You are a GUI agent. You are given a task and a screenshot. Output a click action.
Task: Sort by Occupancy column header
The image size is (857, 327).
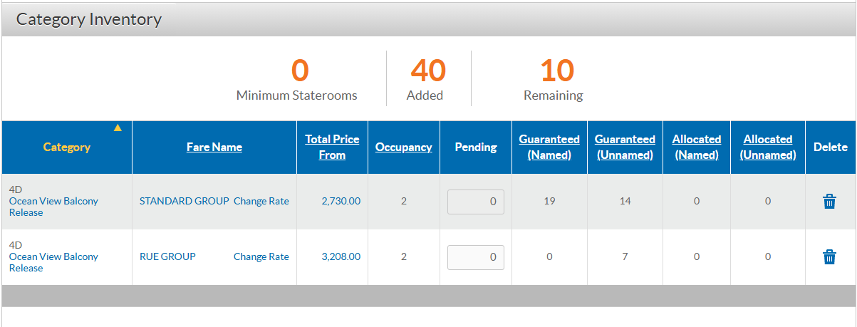tap(404, 147)
